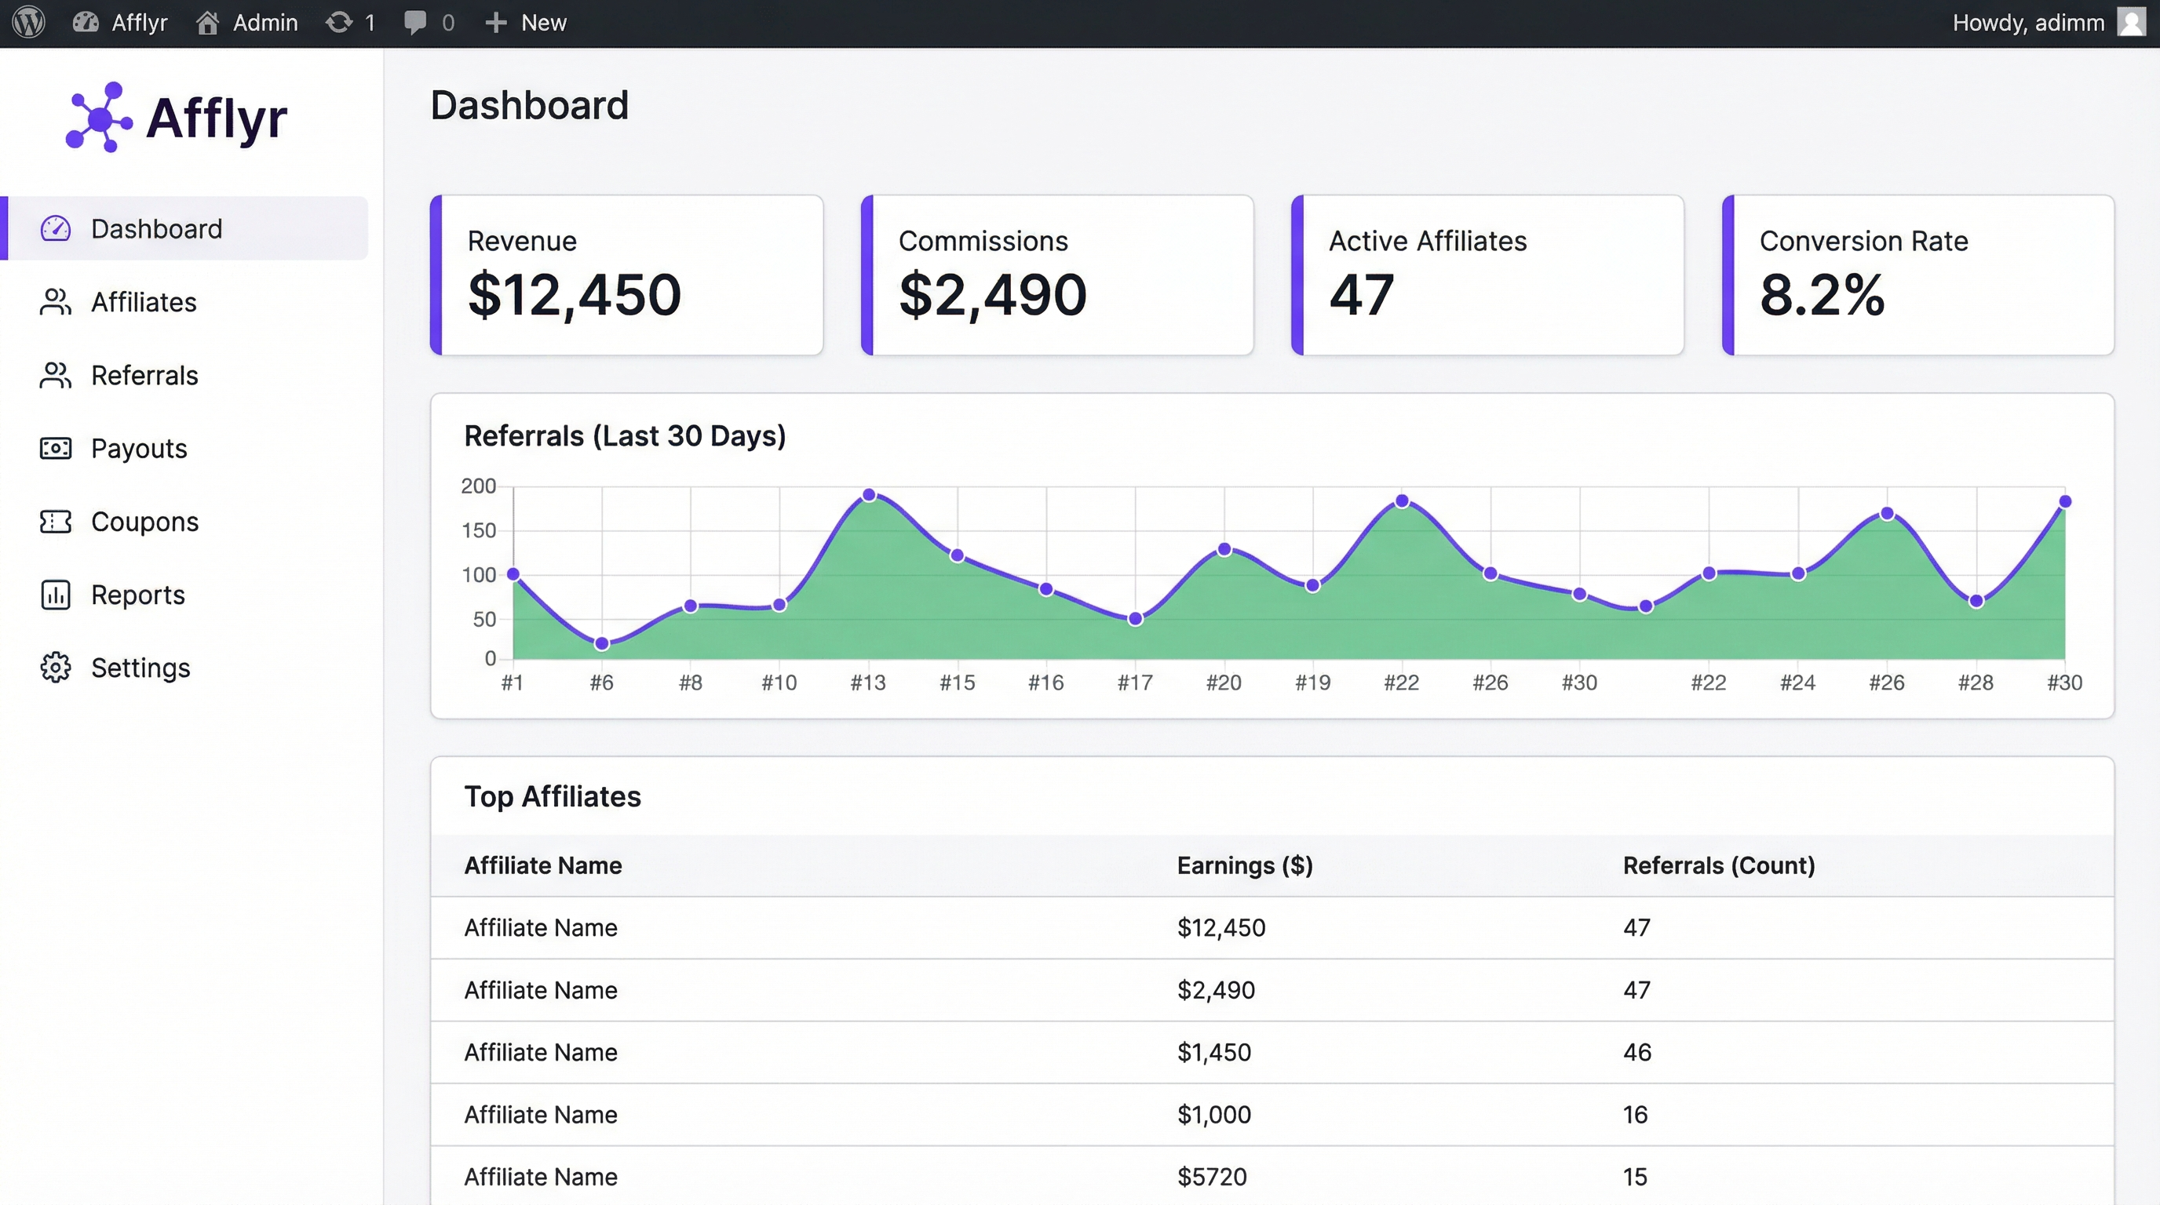Click the $2,490 earnings table cell
The image size is (2160, 1205).
(1217, 989)
